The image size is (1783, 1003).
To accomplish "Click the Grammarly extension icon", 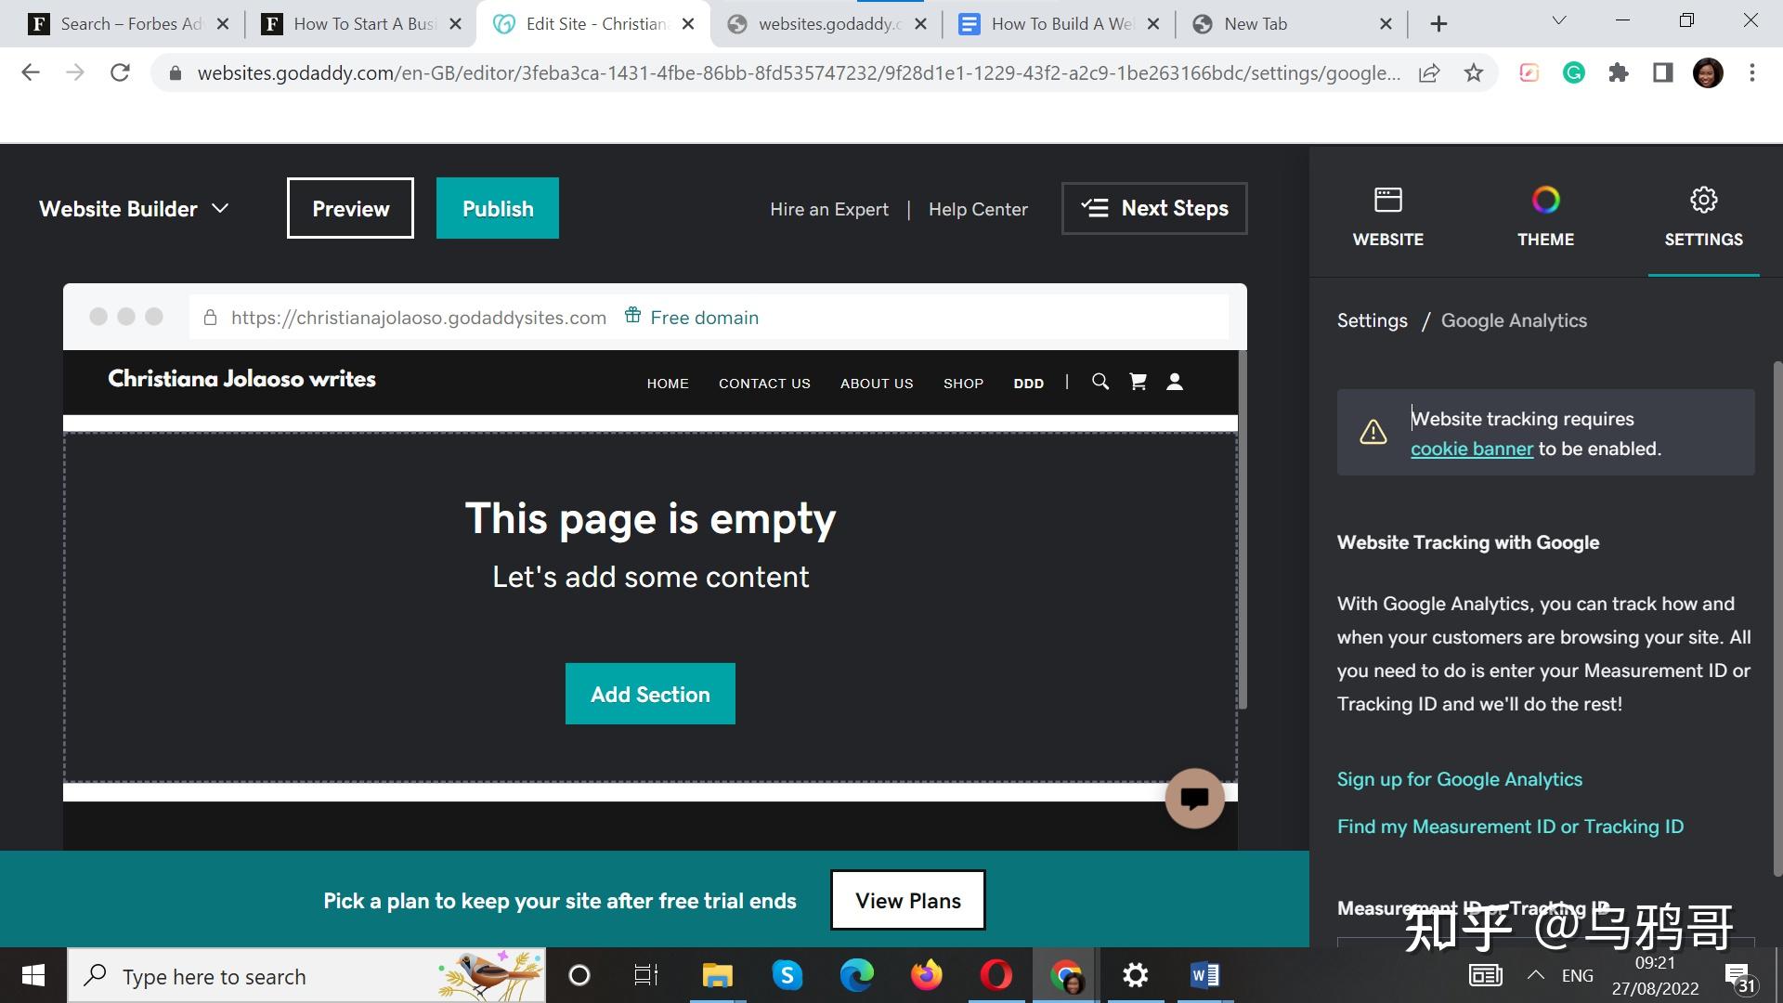I will (x=1573, y=73).
